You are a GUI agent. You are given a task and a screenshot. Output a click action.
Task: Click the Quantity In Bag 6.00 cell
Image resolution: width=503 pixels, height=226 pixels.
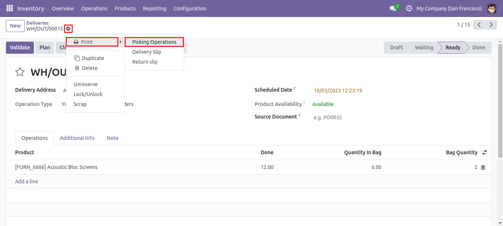pos(376,167)
